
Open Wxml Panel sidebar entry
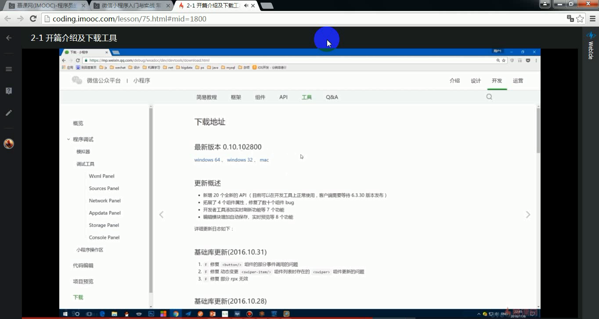(x=101, y=176)
